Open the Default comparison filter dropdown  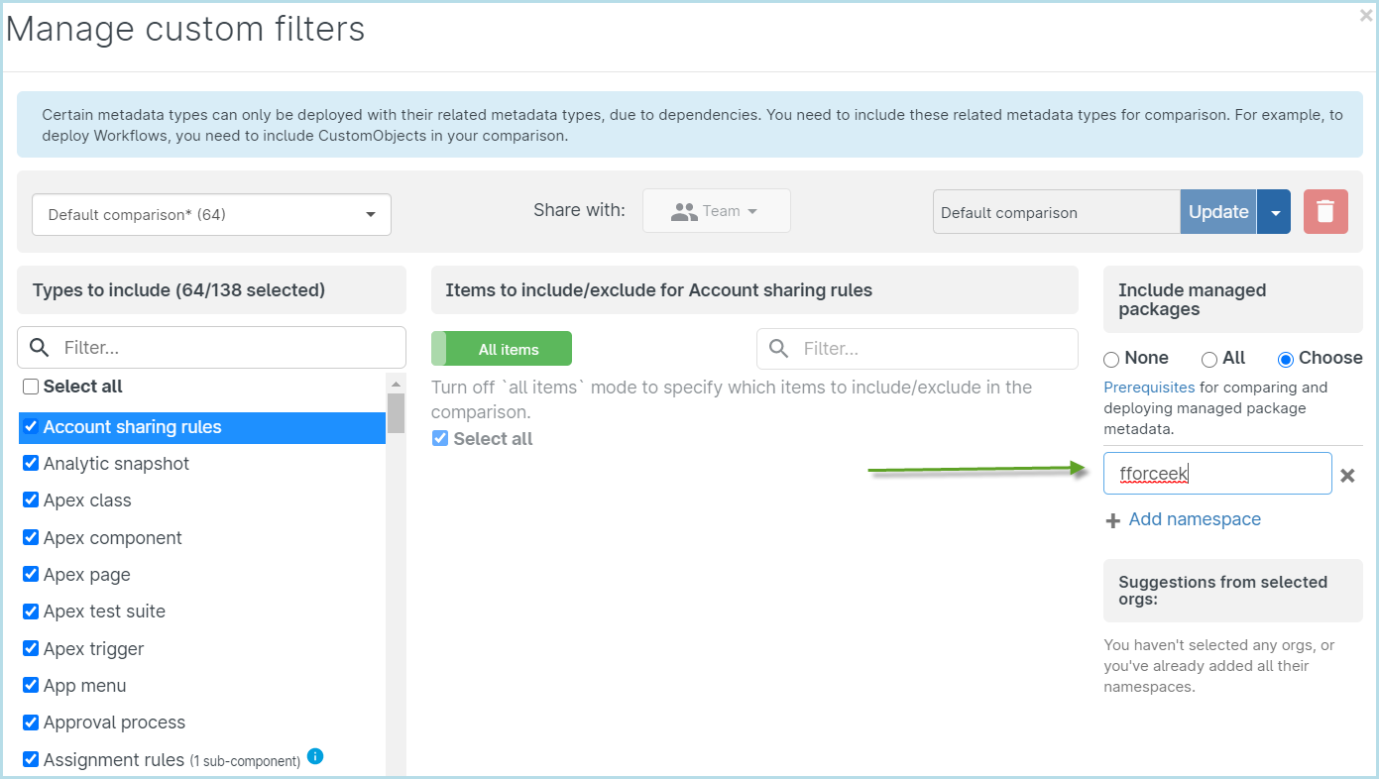pyautogui.click(x=211, y=214)
